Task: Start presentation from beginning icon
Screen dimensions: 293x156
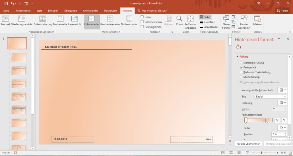Action: click(x=26, y=3)
